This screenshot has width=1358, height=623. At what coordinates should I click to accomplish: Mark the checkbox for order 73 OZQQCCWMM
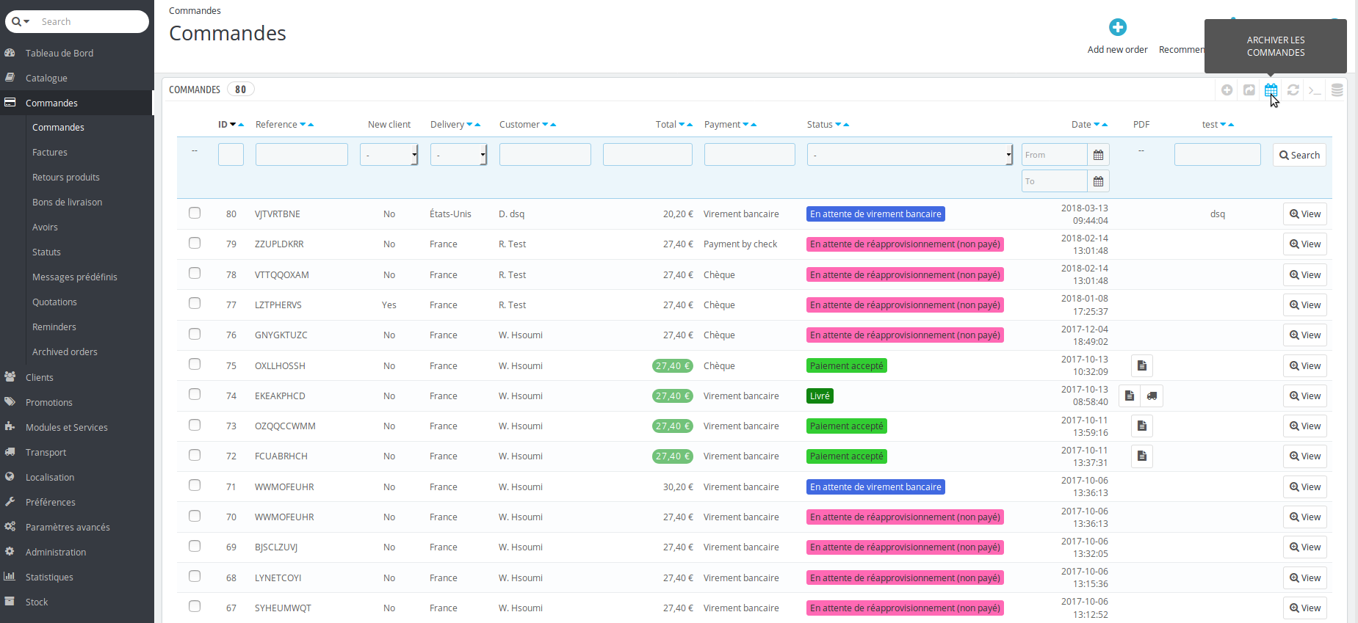tap(195, 425)
